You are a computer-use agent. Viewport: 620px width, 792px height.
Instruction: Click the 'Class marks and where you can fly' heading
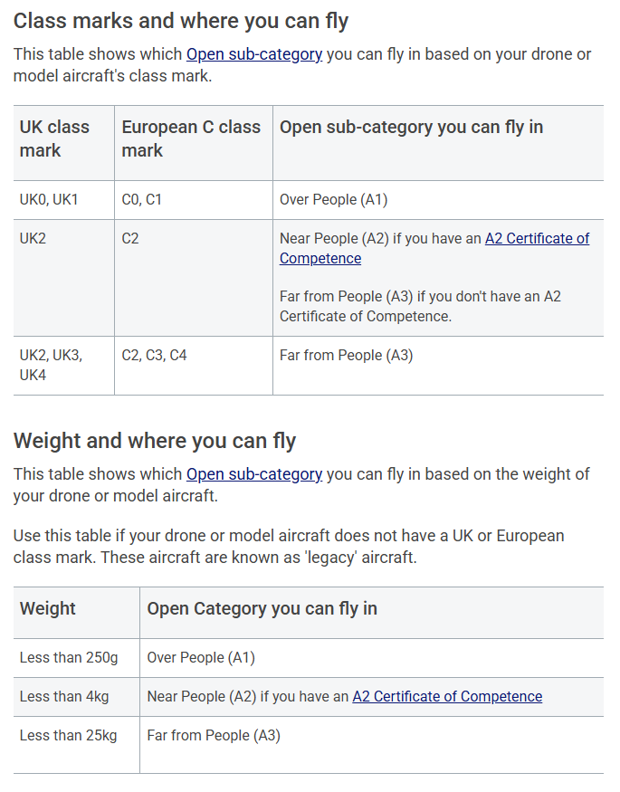(181, 21)
